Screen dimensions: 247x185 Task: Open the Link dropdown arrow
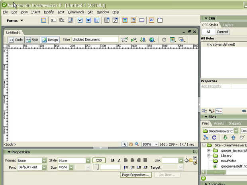pos(181,160)
